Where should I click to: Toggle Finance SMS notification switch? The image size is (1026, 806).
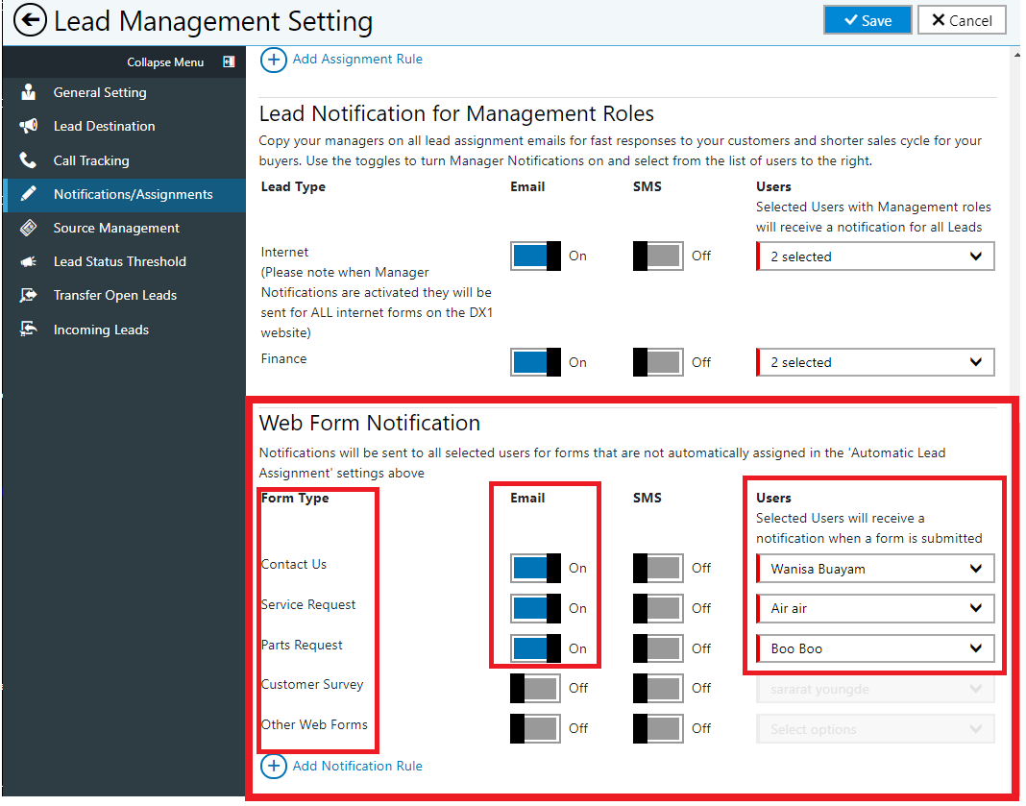coord(658,362)
